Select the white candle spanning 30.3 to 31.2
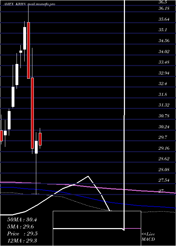Viewport: 176px width, 246px height. pyautogui.click(x=9, y=120)
